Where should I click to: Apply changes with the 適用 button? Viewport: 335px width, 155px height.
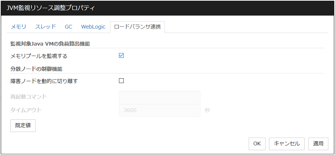(318, 144)
